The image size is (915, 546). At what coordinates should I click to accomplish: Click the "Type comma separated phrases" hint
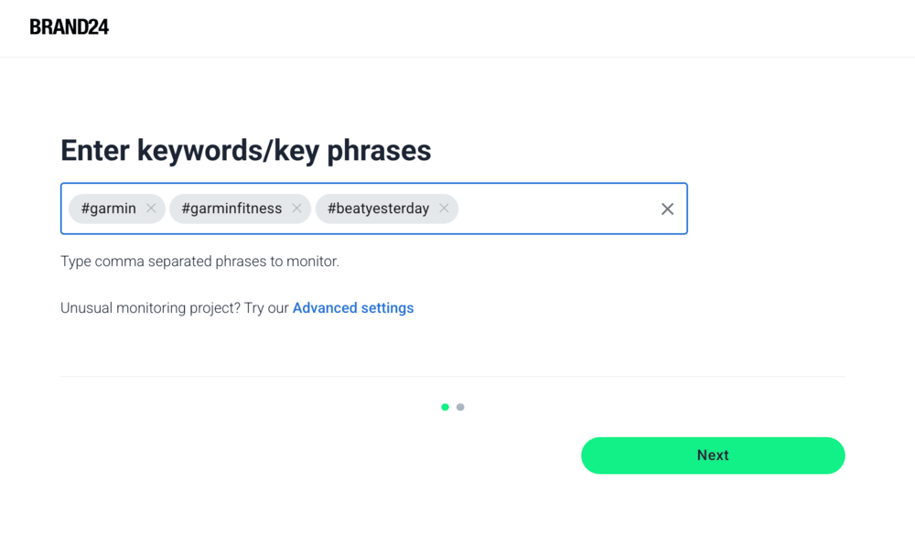pyautogui.click(x=199, y=262)
